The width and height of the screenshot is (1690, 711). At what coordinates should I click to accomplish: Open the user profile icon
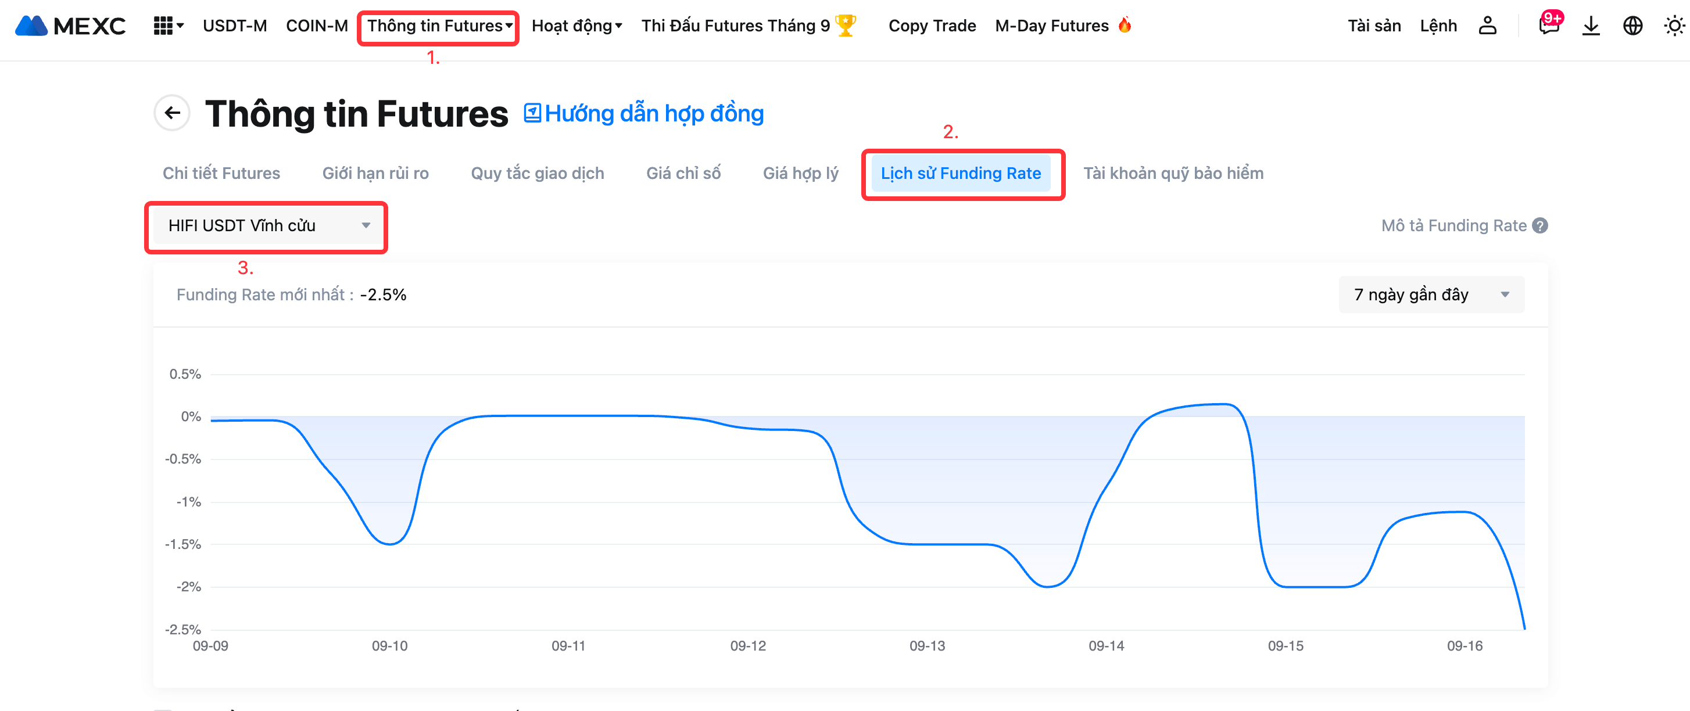[x=1487, y=26]
